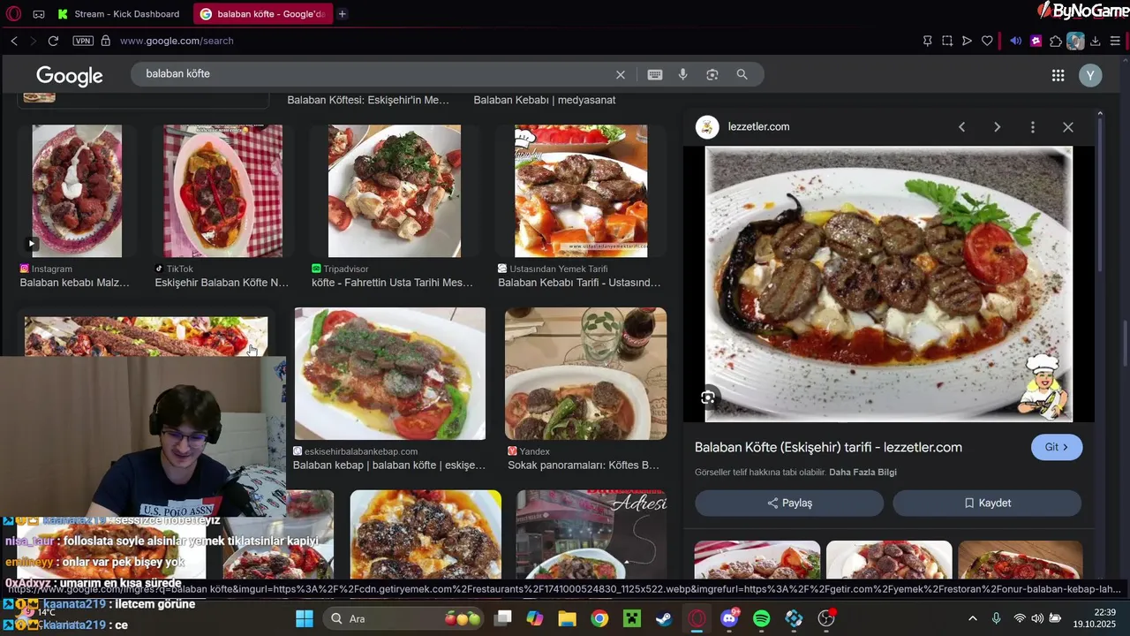Show the next image in the preview panel
Screen dimensions: 1130x636
click(x=998, y=127)
